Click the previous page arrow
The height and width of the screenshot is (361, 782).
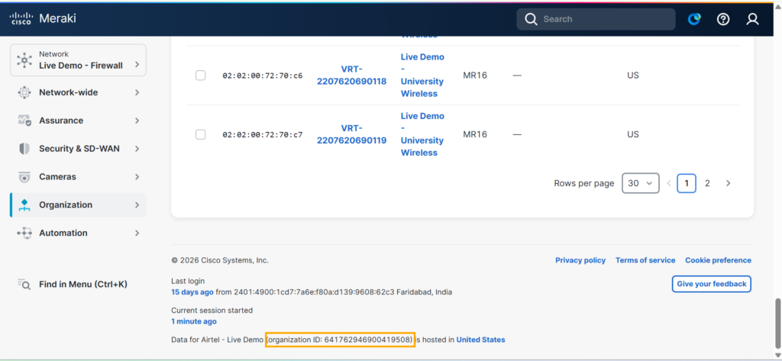(x=669, y=183)
